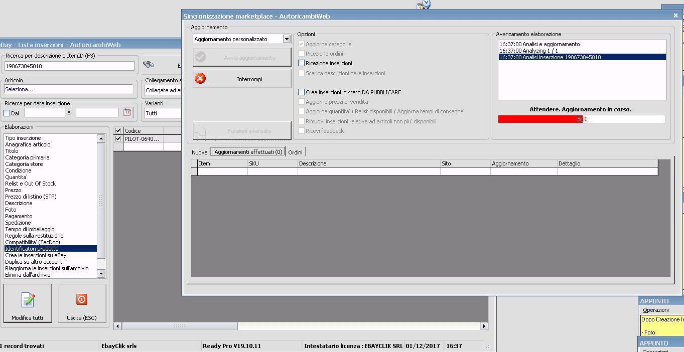Click scroll-left arrow of listing grid

click(x=118, y=326)
